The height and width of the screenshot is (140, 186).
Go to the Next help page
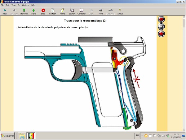click(x=33, y=12)
